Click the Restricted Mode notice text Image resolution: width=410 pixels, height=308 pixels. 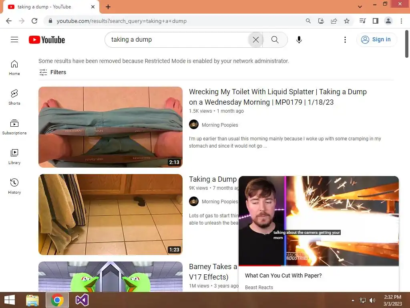coord(164,61)
